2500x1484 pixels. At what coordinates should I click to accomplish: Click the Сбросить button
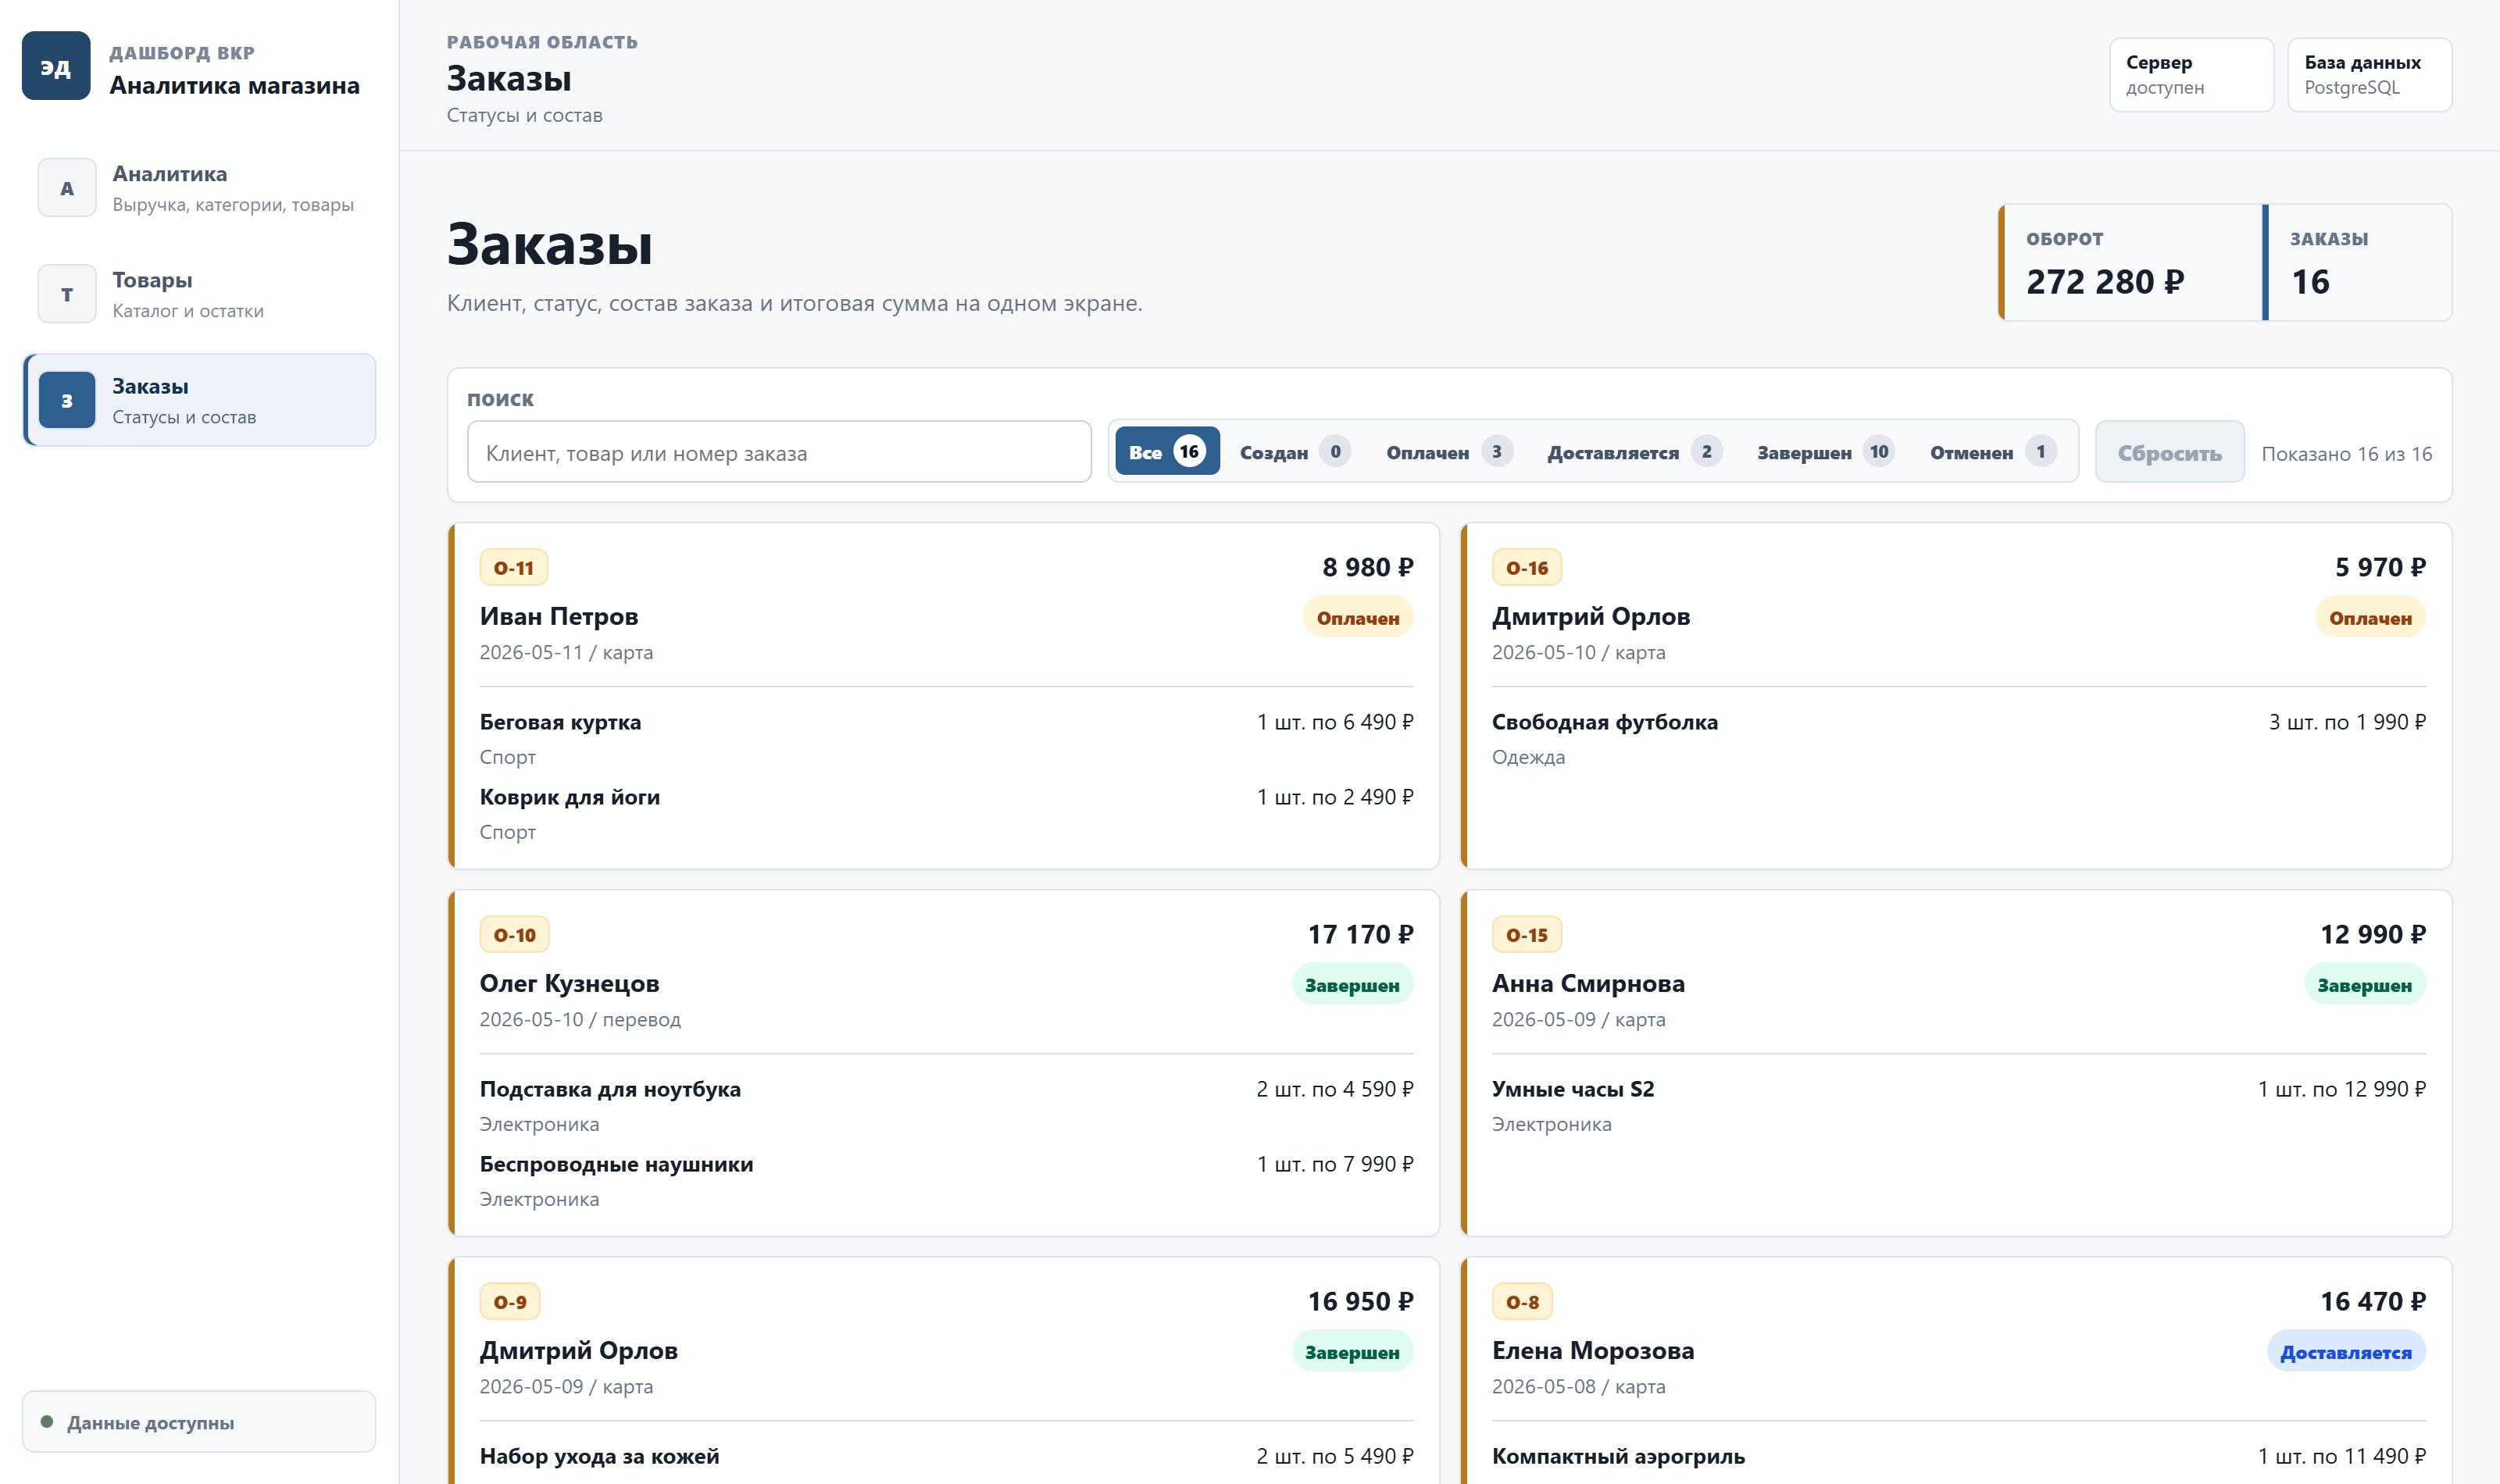point(2169,453)
